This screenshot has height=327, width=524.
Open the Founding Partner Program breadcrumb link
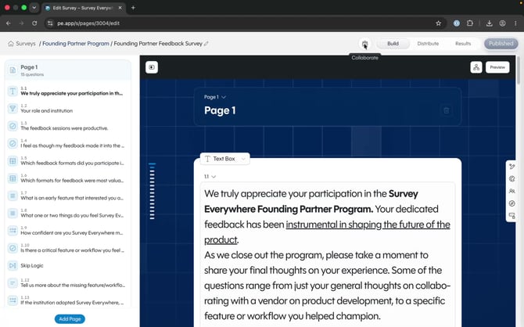coord(76,44)
